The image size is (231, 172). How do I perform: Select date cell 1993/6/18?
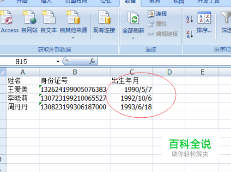(x=132, y=107)
